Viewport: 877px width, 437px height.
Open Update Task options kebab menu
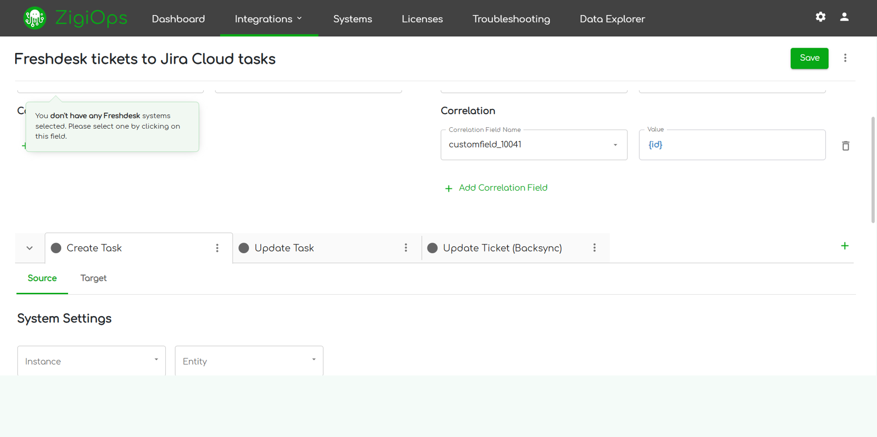[x=406, y=248]
